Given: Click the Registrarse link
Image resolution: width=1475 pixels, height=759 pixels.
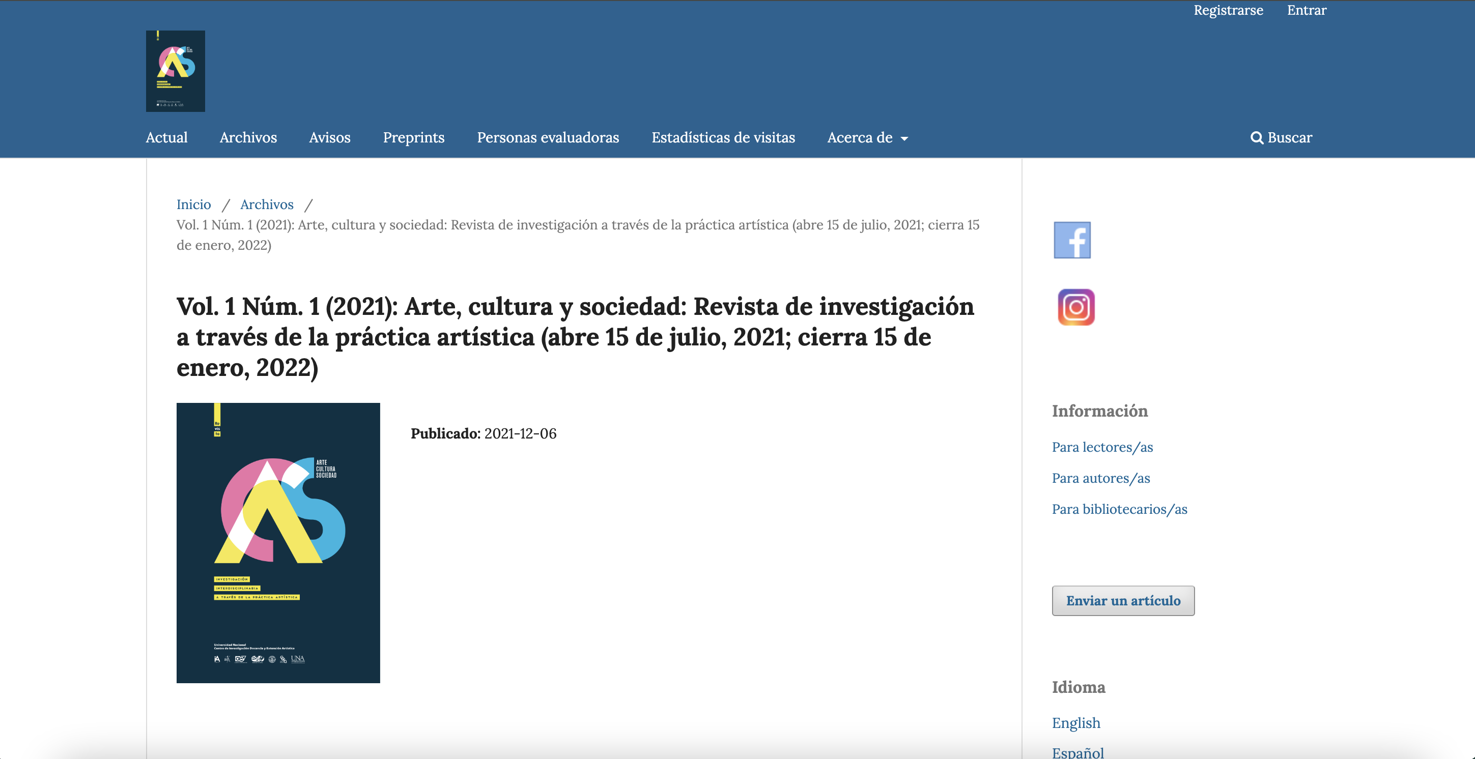Looking at the screenshot, I should coord(1228,10).
